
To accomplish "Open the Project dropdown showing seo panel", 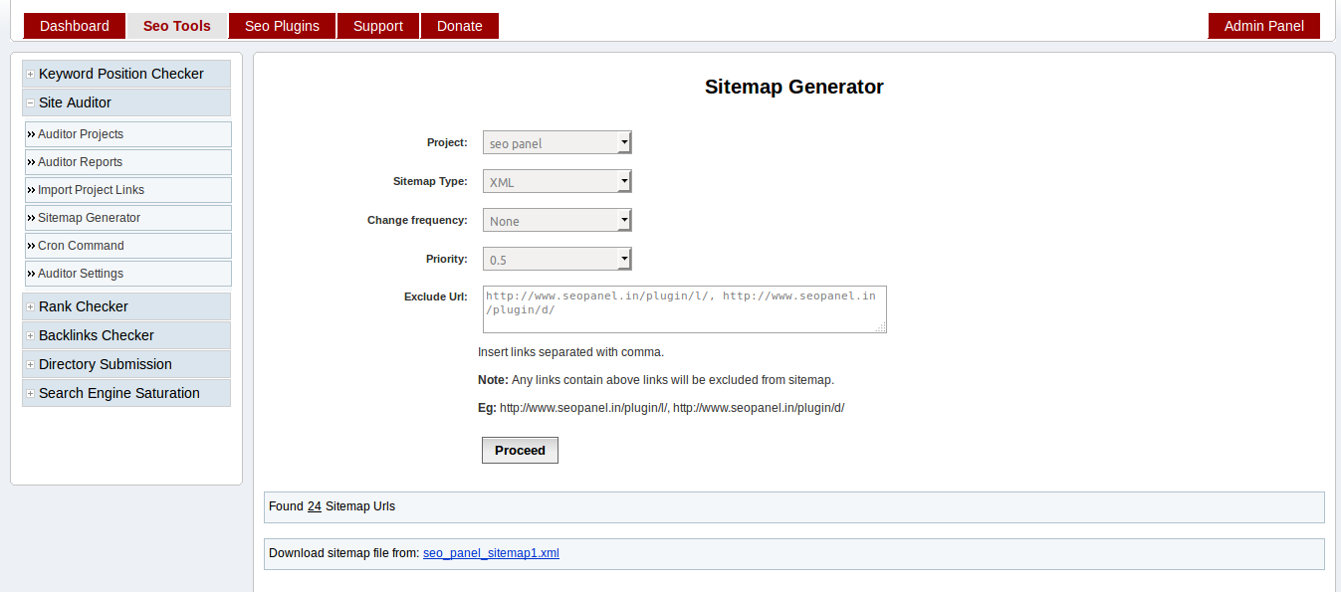I will [558, 143].
